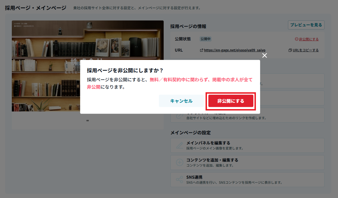Click the plus circle icon for コンテンツ追加
The width and height of the screenshot is (338, 198).
pos(180,163)
